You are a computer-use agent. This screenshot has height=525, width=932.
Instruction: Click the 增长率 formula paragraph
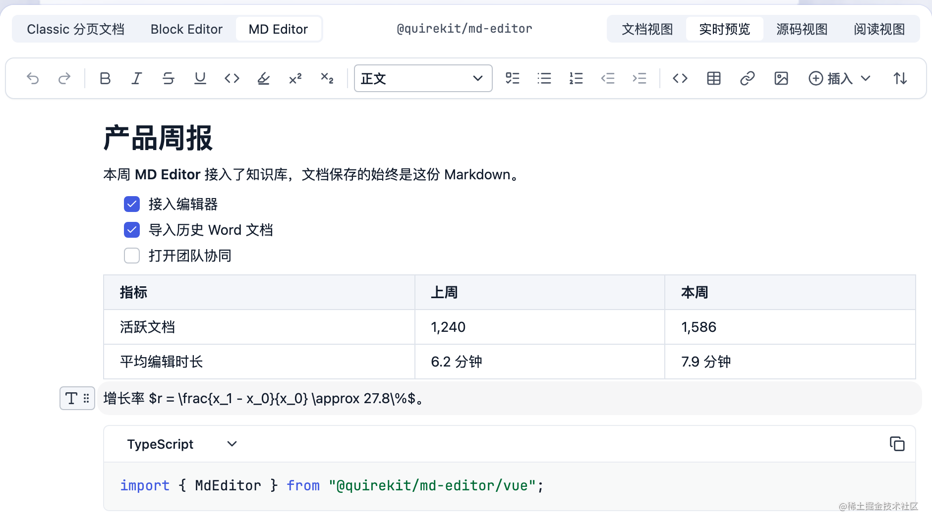point(510,398)
